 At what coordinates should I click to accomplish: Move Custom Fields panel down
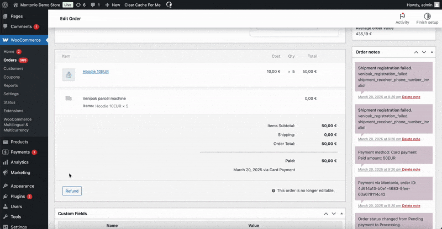click(334, 214)
